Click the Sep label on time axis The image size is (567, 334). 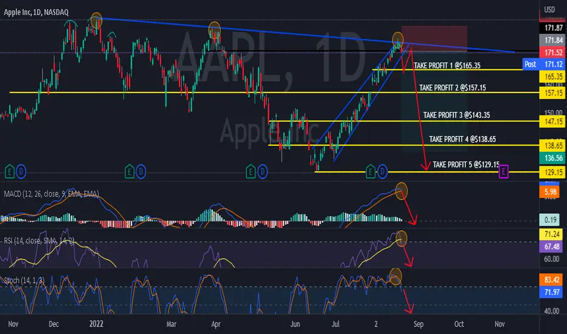[x=419, y=324]
